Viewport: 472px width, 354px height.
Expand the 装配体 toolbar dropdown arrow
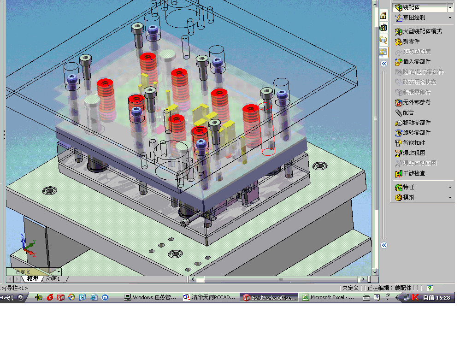[x=450, y=7]
